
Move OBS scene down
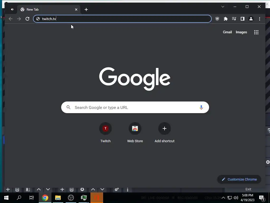click(48, 190)
